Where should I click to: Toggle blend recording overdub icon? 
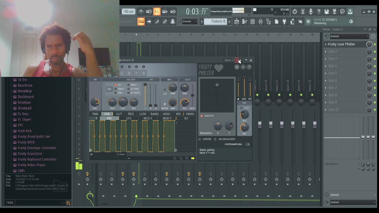[x=165, y=12]
